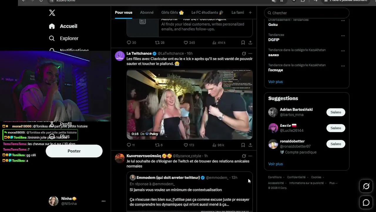Image resolution: width=376 pixels, height=212 pixels.
Task: Expand the footer Plus menu
Action: click(333, 183)
